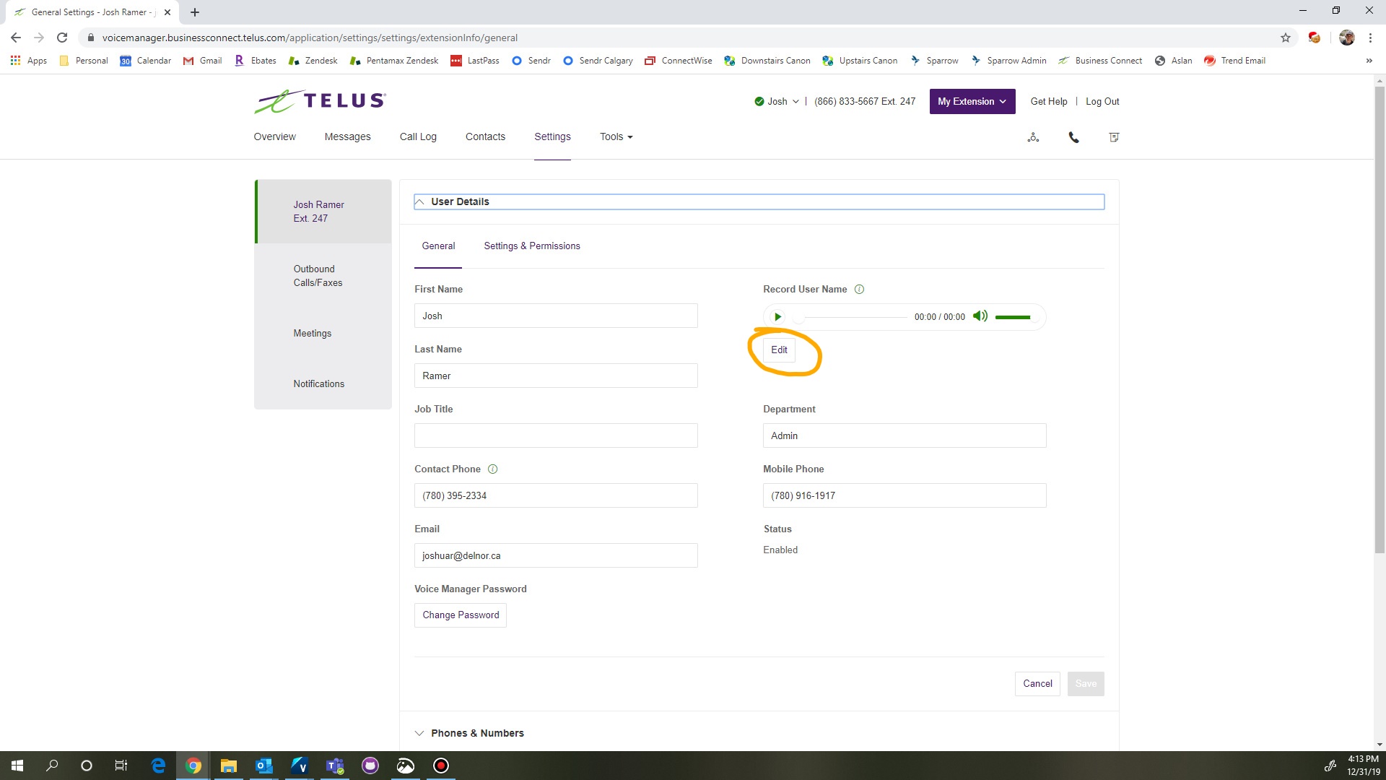The width and height of the screenshot is (1386, 780).
Task: Click the dial pad icon in header
Action: 1073,136
